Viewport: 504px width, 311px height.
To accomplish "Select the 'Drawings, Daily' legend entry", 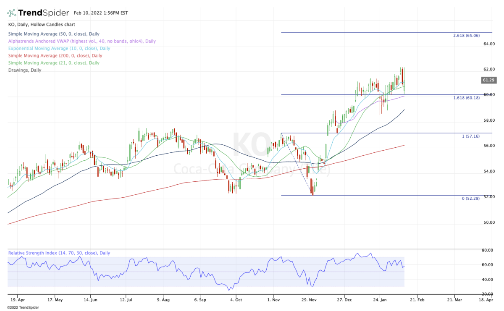I will (x=24, y=70).
